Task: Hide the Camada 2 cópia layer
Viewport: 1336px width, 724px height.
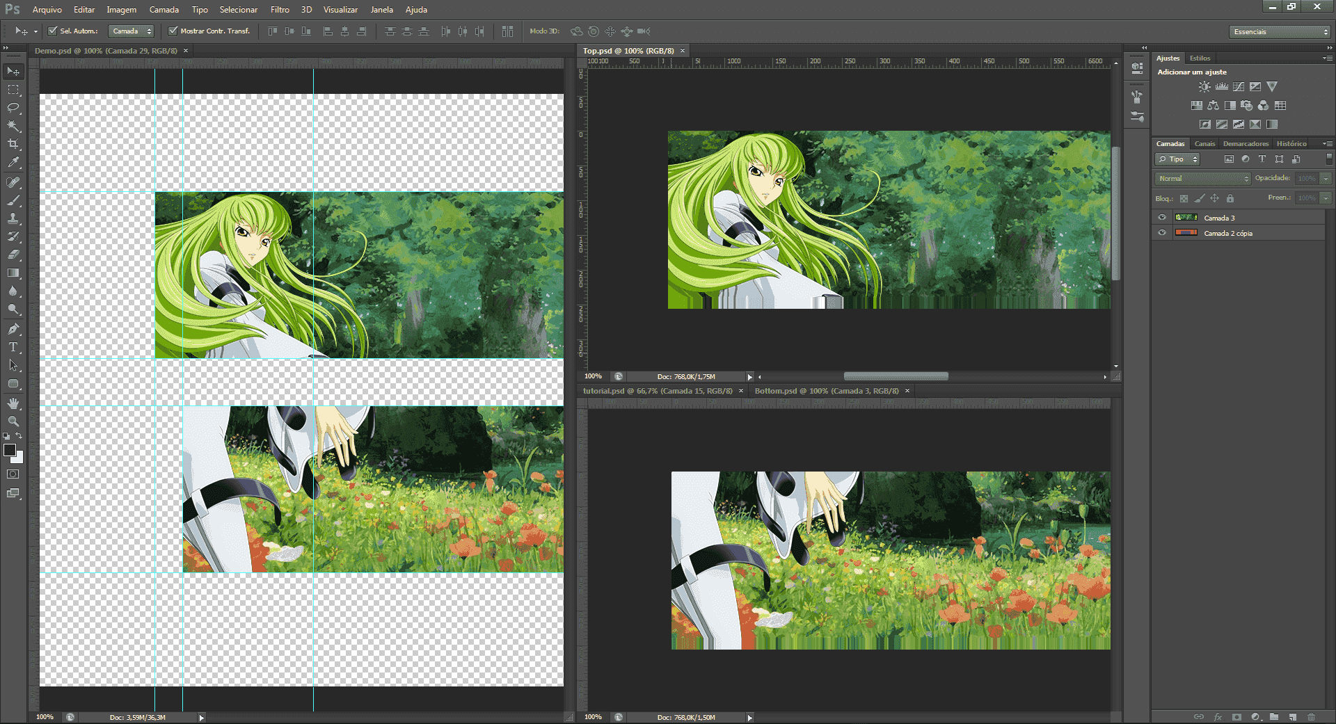Action: [x=1161, y=233]
